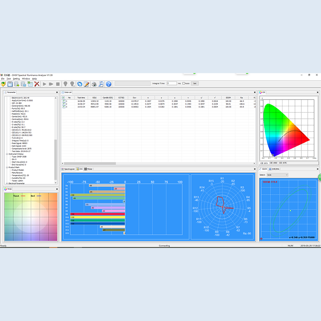The image size is (321, 321).
Task: Uncheck the checkbox for data row 1
Action: tap(64, 101)
